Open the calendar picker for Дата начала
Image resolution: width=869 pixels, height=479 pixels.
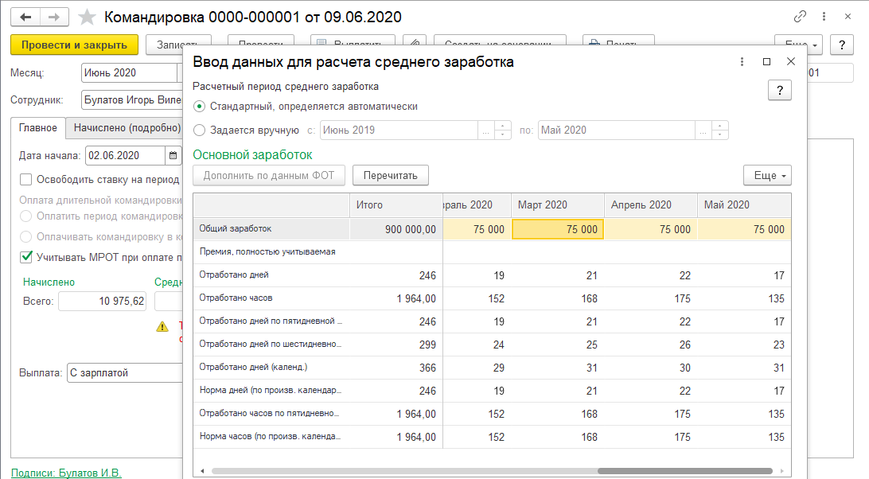coord(173,155)
